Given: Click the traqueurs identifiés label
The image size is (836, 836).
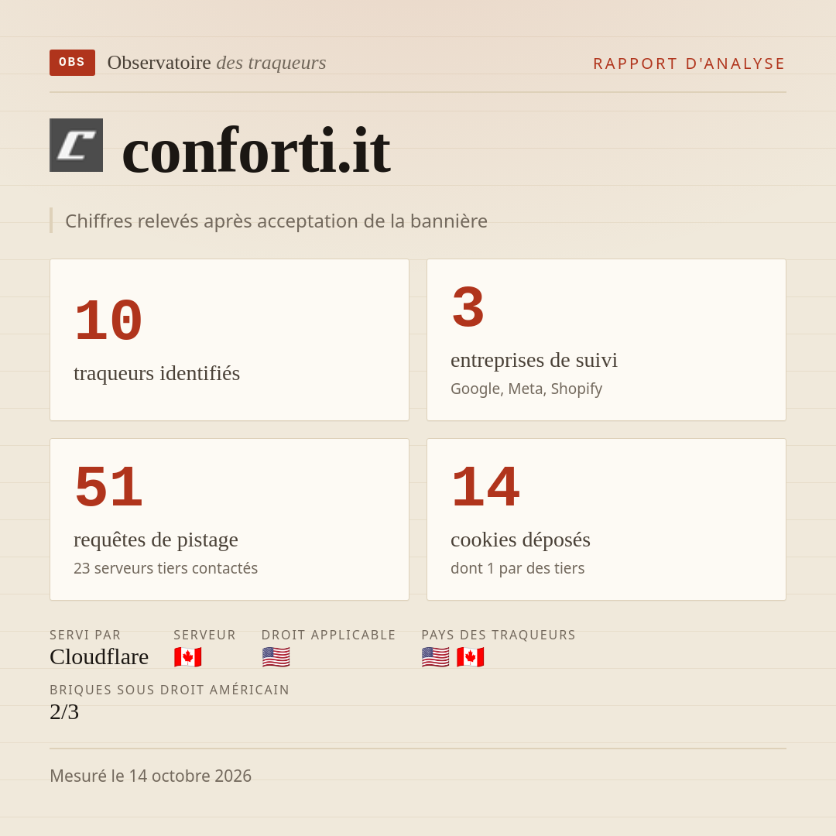Looking at the screenshot, I should [156, 373].
